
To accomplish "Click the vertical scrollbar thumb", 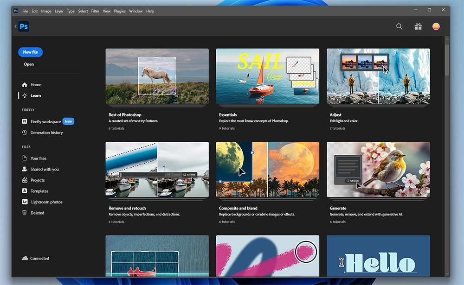I will (x=447, y=60).
